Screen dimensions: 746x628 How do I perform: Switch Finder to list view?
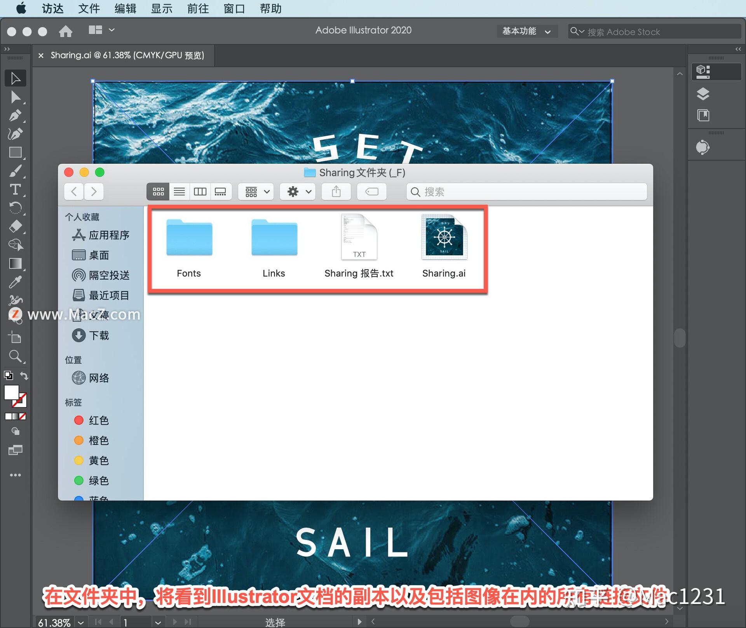pos(179,192)
